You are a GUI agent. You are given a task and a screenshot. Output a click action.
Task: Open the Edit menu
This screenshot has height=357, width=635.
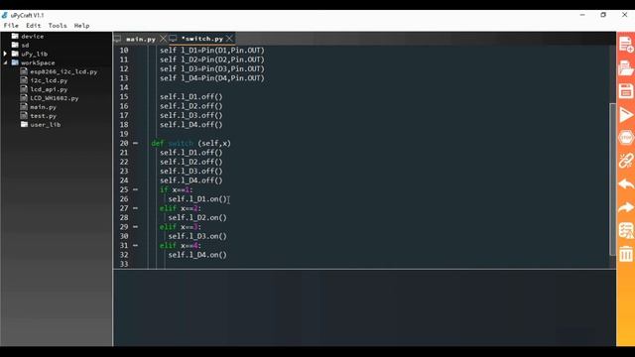tap(33, 26)
